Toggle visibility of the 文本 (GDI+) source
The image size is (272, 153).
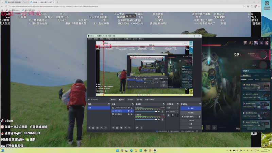point(129,111)
